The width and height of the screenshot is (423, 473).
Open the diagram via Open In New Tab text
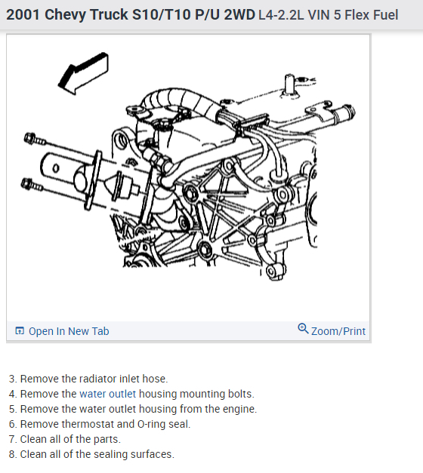(x=69, y=331)
